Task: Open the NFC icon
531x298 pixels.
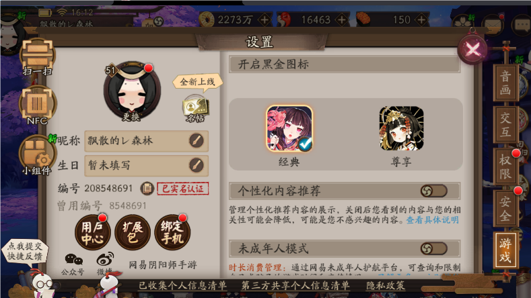Action: 37,105
